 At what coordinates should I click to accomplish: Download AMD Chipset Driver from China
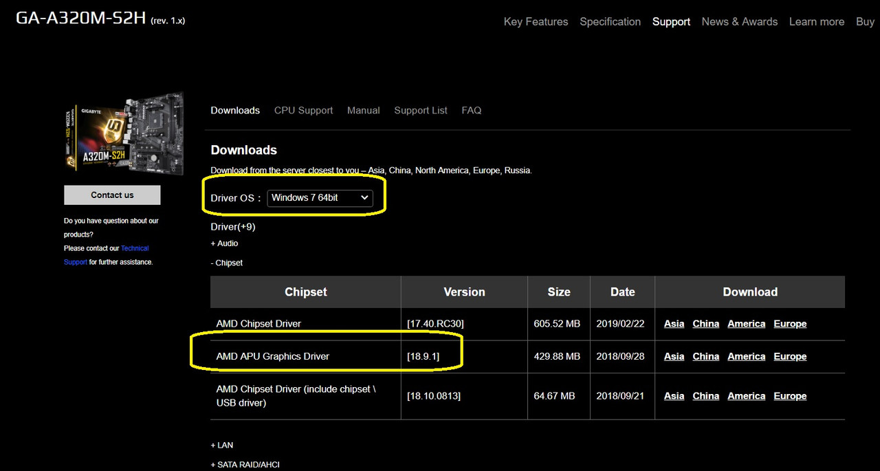(705, 324)
